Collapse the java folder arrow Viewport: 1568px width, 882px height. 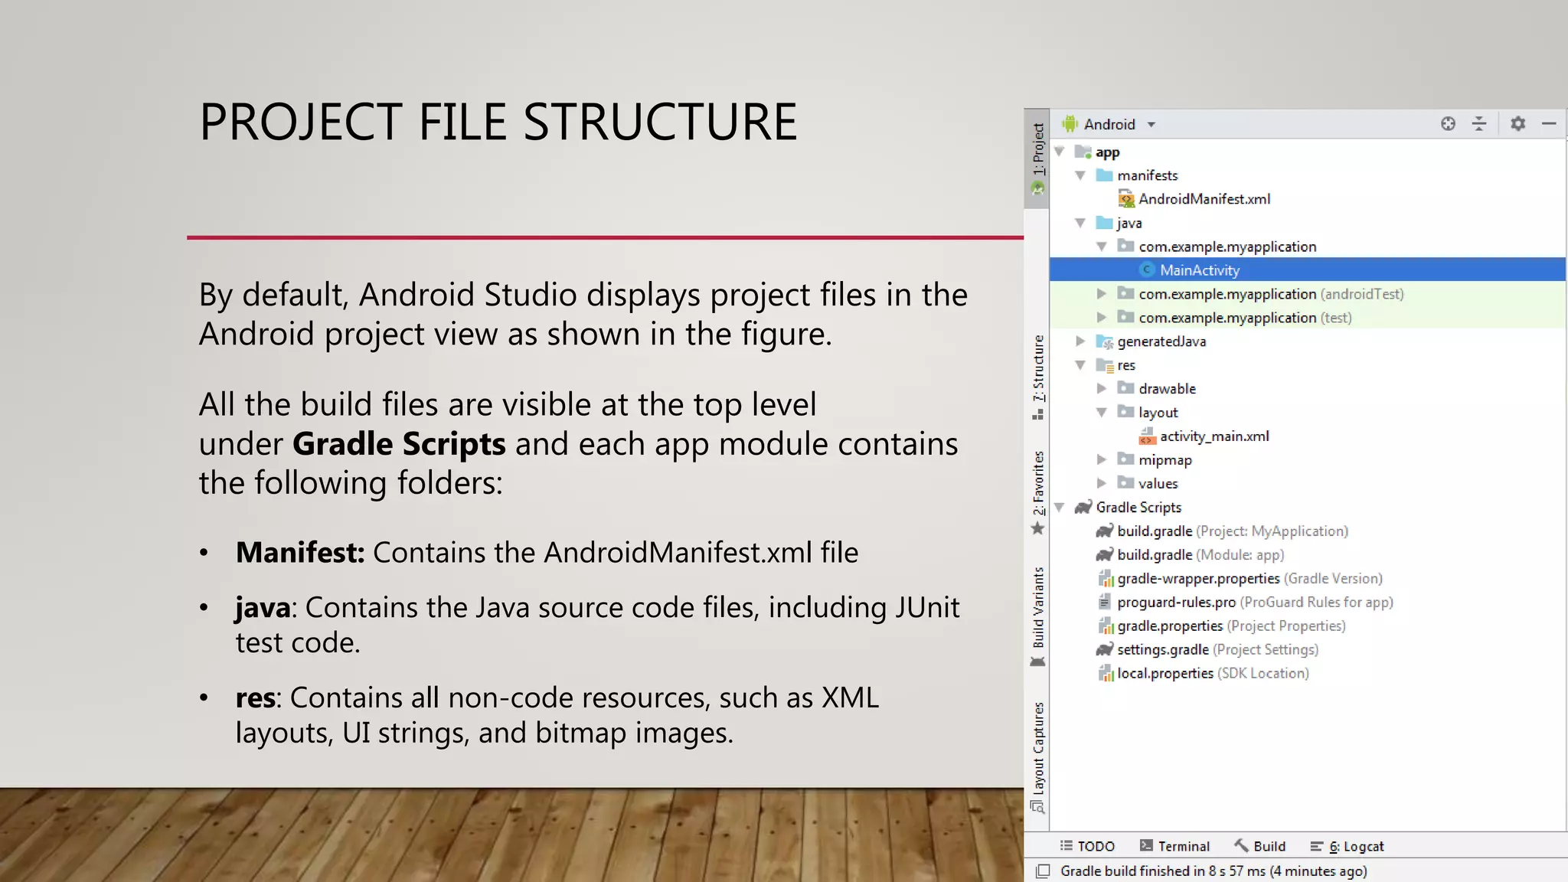pos(1080,223)
